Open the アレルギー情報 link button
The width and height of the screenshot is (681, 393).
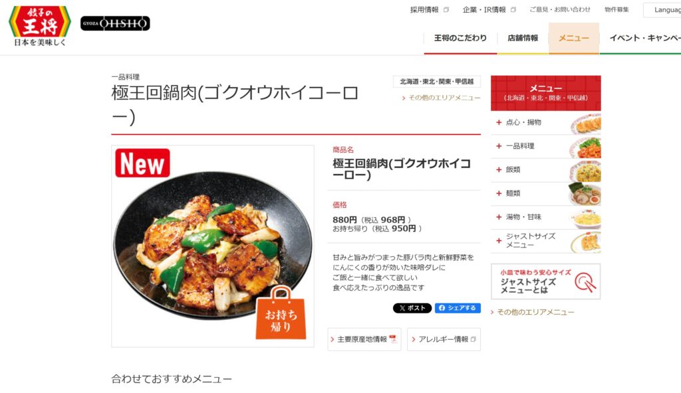[x=444, y=339]
